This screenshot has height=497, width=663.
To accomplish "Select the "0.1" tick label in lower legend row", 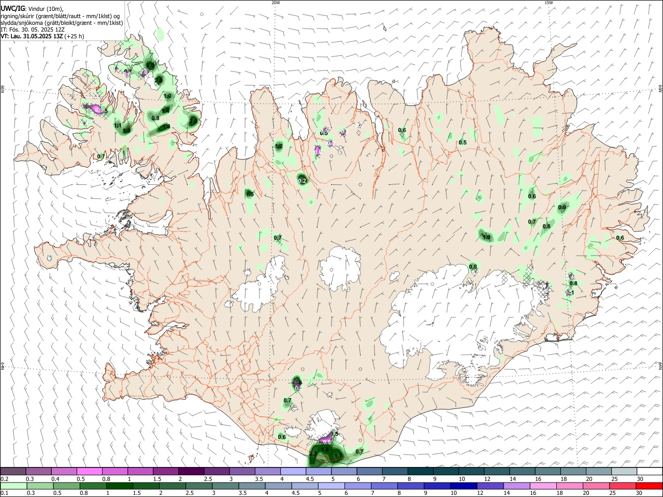I will pos(4,493).
